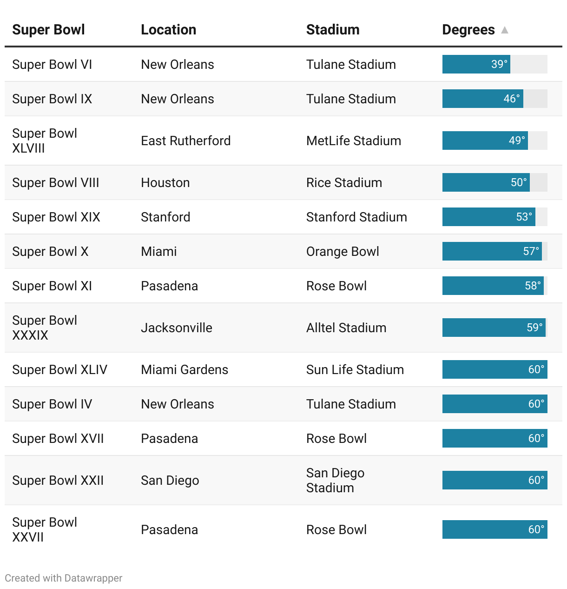
Task: Select the Orange Bowl stadium cell
Action: 343,251
